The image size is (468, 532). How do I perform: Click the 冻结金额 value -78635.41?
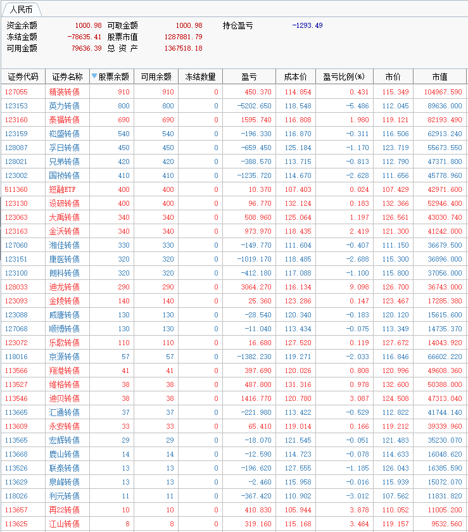coord(84,37)
